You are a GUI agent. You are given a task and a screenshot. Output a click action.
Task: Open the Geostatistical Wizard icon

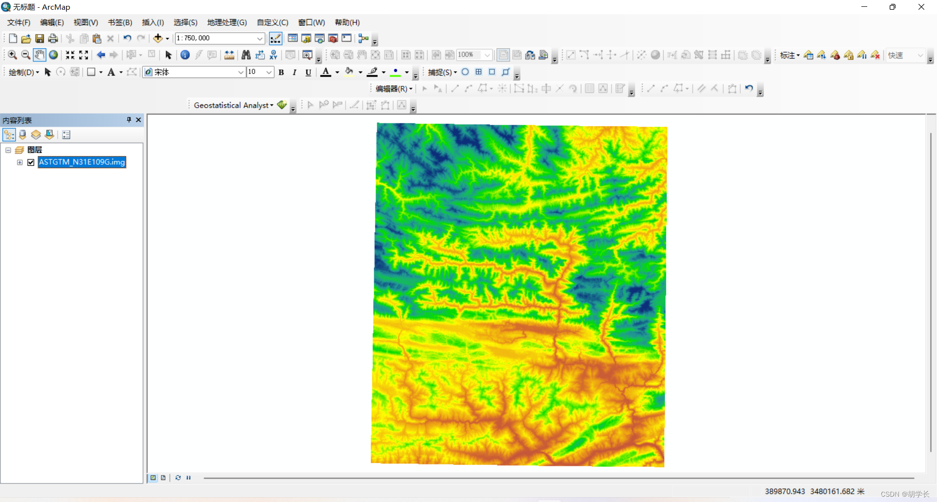[282, 105]
